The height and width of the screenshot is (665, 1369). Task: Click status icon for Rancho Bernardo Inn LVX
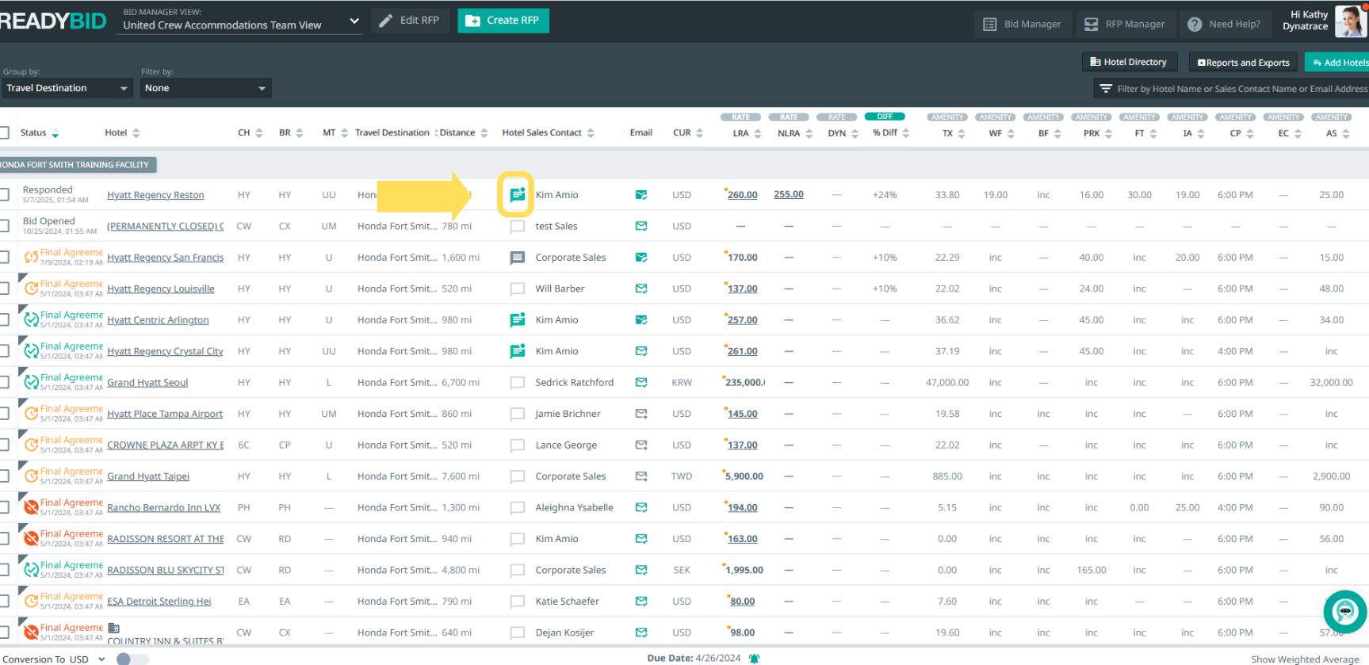pyautogui.click(x=31, y=507)
